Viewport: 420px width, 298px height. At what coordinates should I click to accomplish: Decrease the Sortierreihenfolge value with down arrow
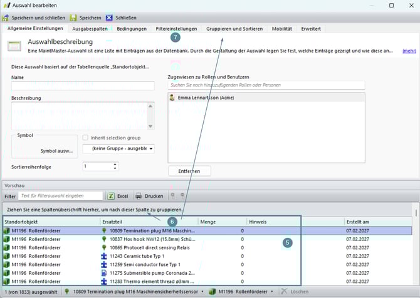[115, 168]
